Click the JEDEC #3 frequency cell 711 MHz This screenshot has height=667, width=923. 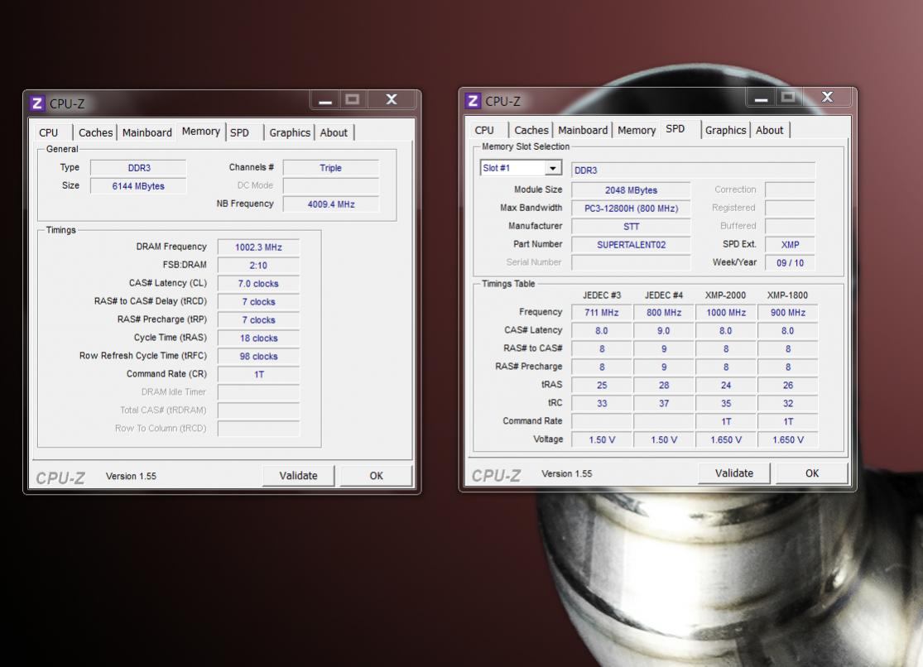point(602,313)
